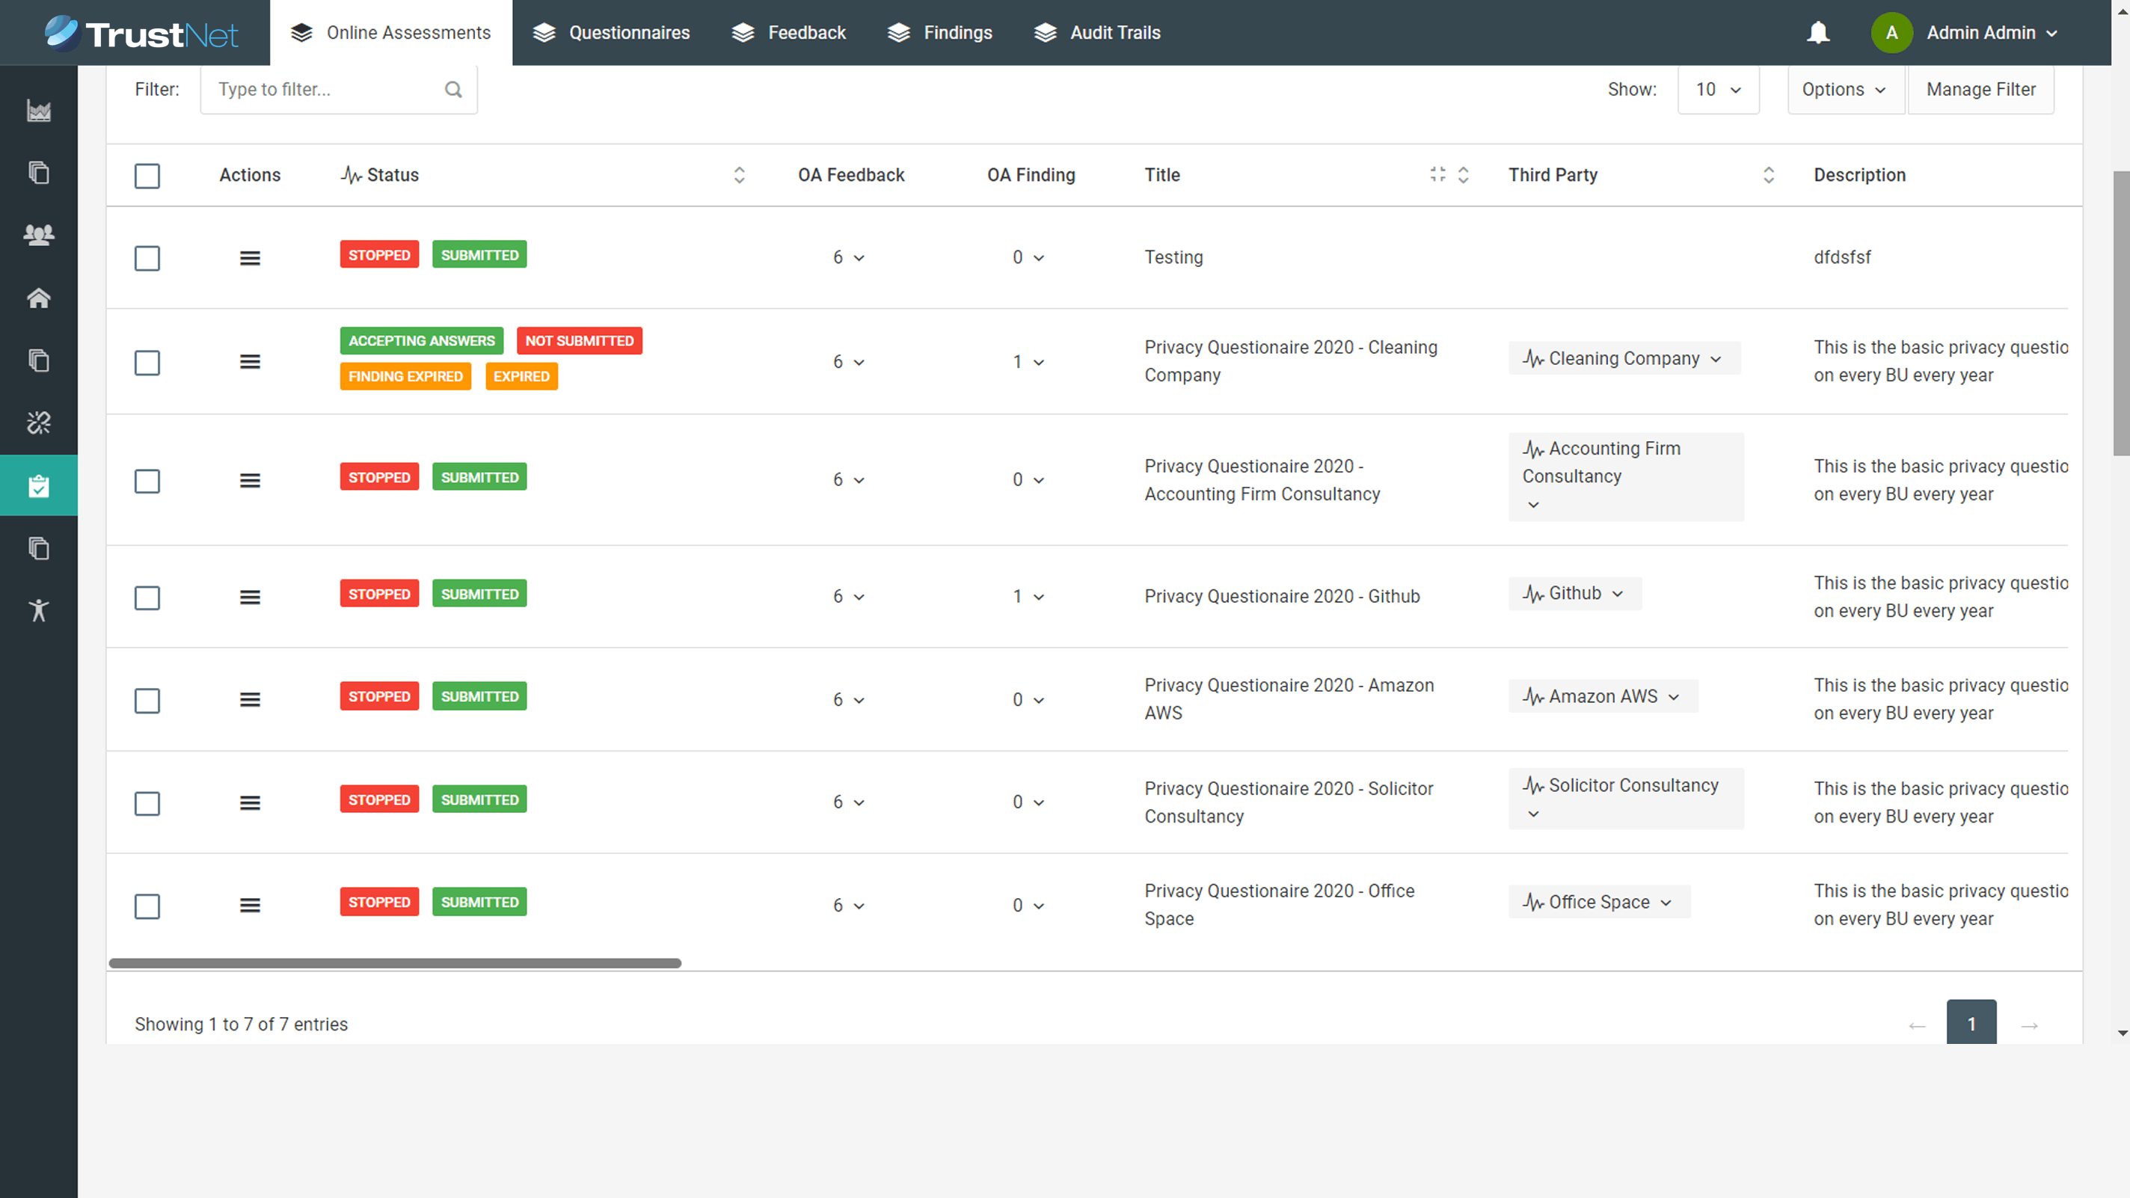2130x1198 pixels.
Task: Click the users group sidebar icon
Action: point(39,235)
